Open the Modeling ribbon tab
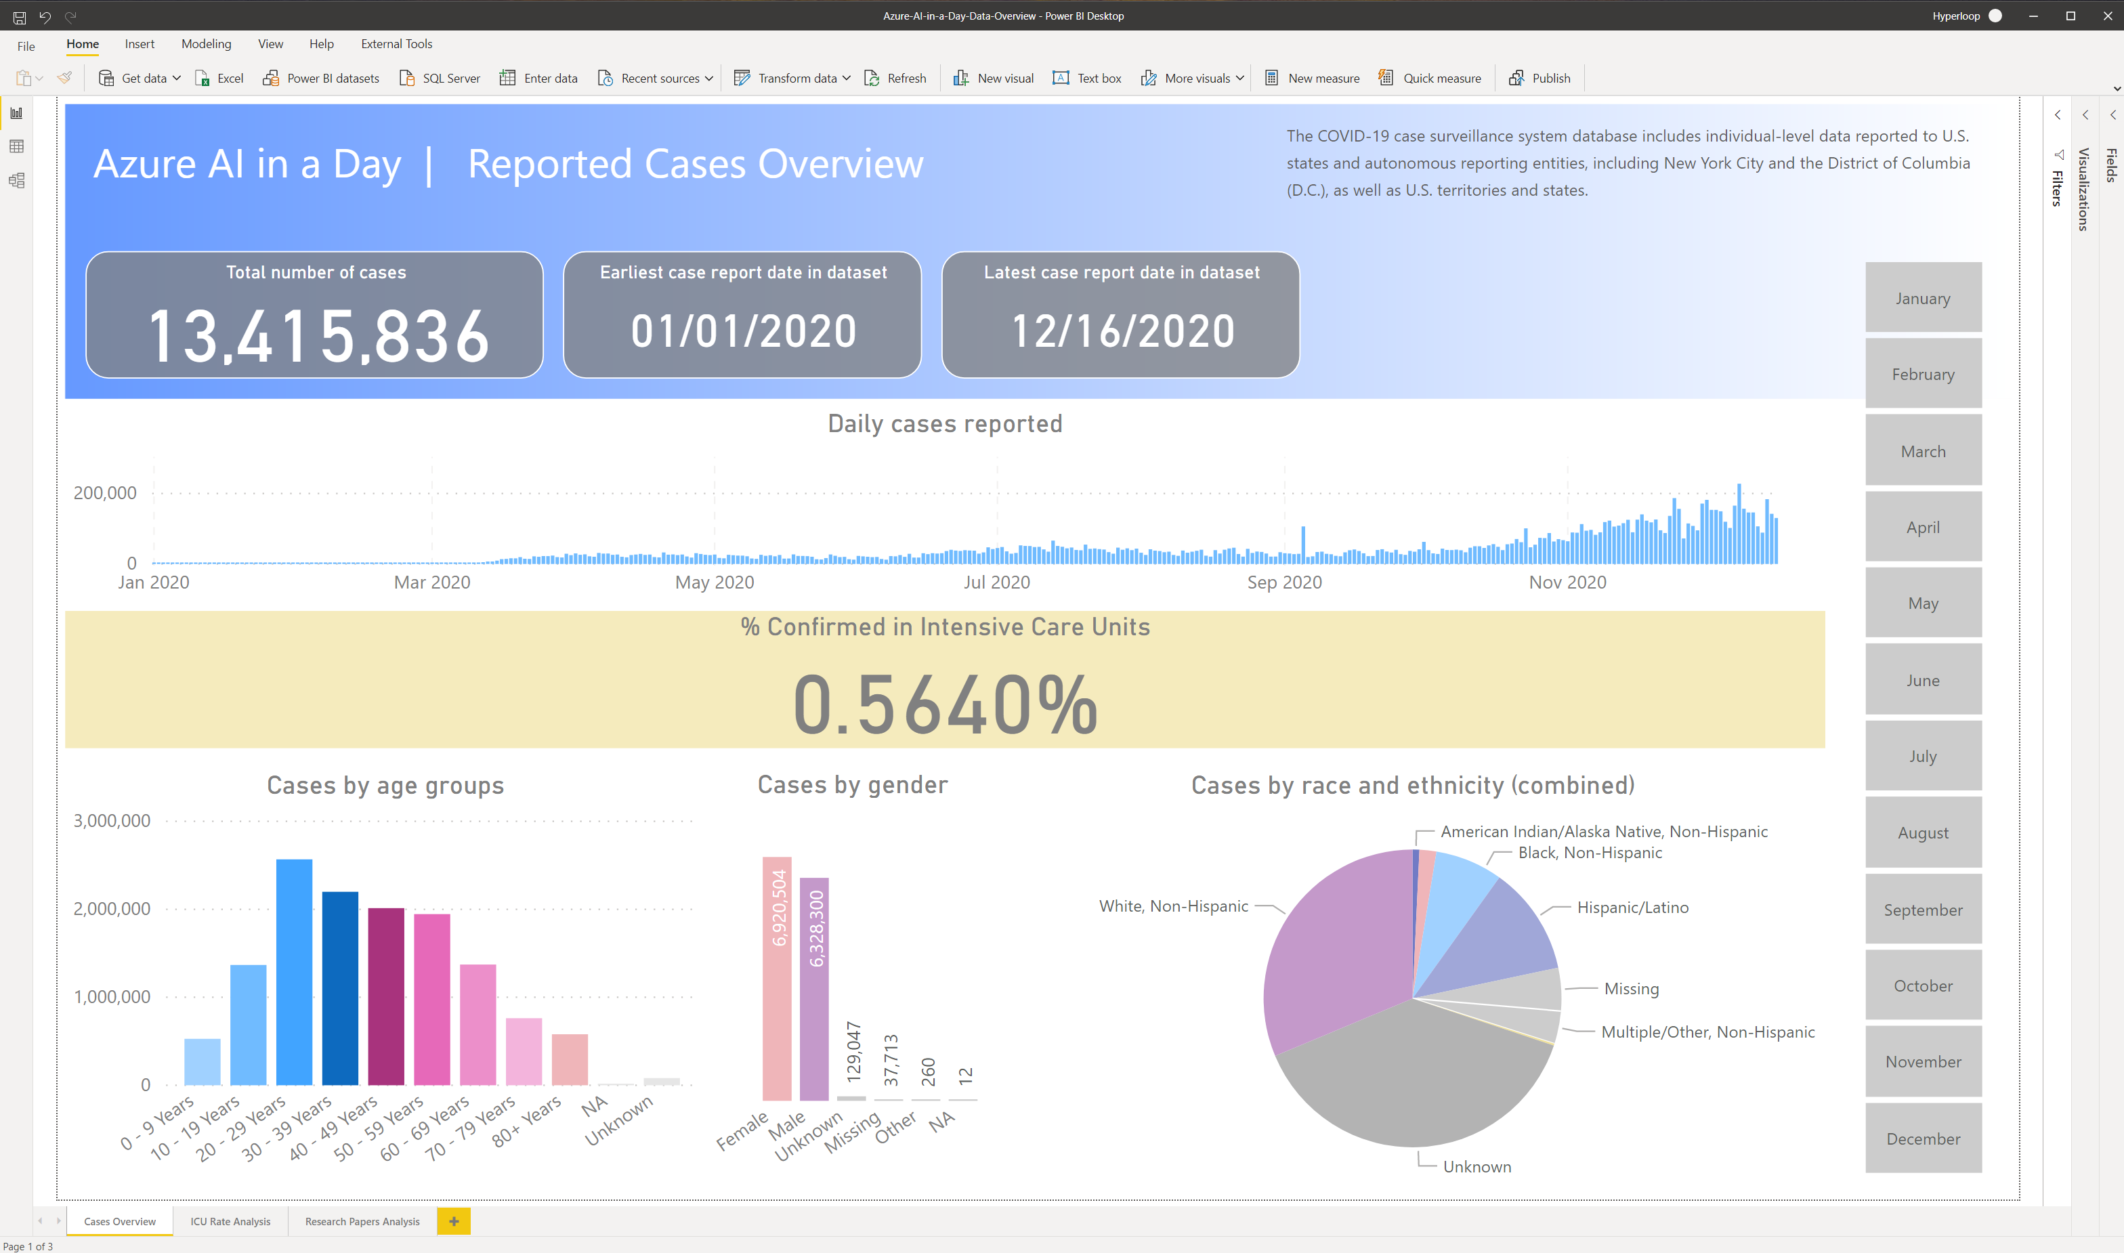 pyautogui.click(x=206, y=44)
